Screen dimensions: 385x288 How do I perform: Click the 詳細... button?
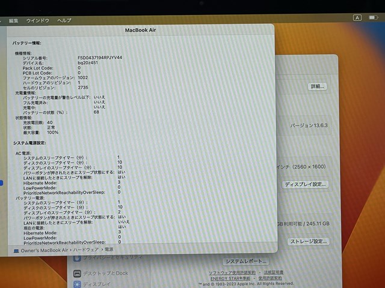pos(317,86)
